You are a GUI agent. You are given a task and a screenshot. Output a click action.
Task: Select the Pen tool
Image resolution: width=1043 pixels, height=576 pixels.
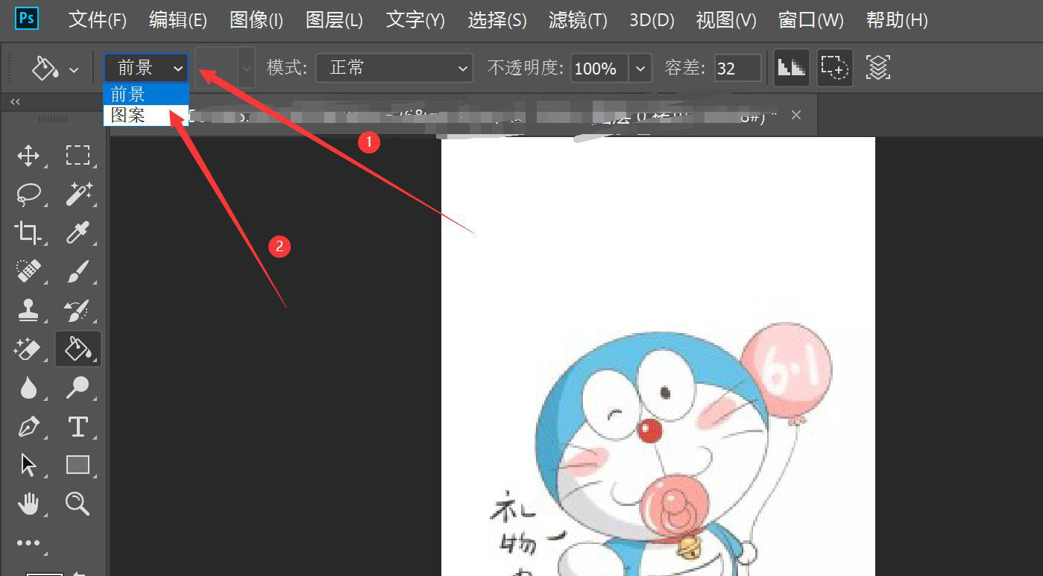(x=28, y=427)
